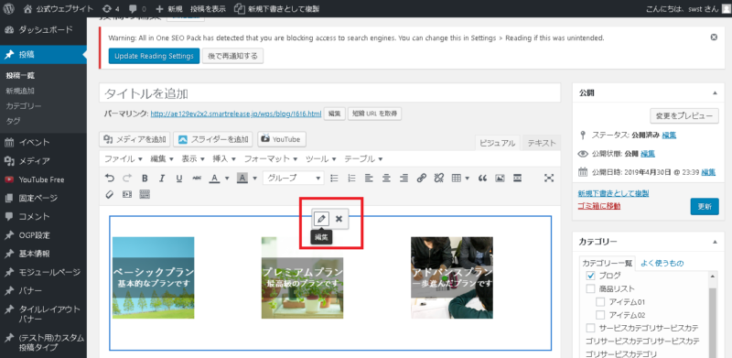Collapse the カテゴリー panel
732x358 pixels.
pyautogui.click(x=715, y=242)
